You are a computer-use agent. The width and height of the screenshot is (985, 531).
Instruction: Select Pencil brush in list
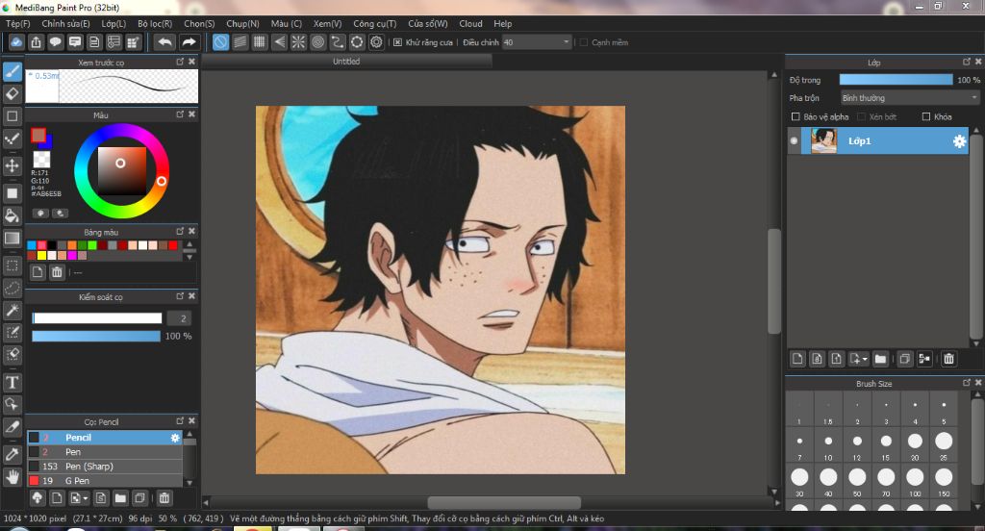tap(104, 438)
